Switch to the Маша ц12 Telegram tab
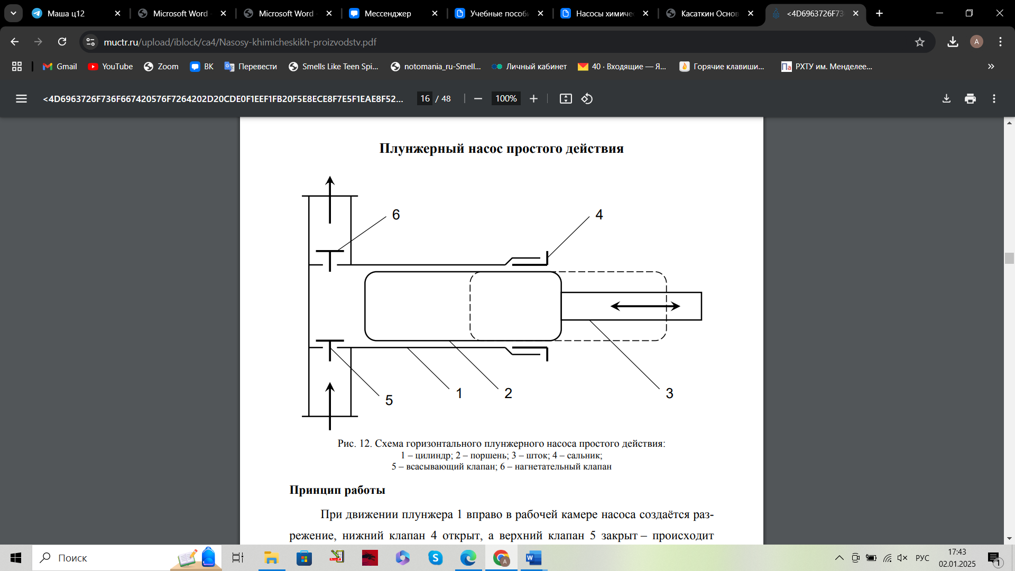This screenshot has height=571, width=1015. click(77, 13)
